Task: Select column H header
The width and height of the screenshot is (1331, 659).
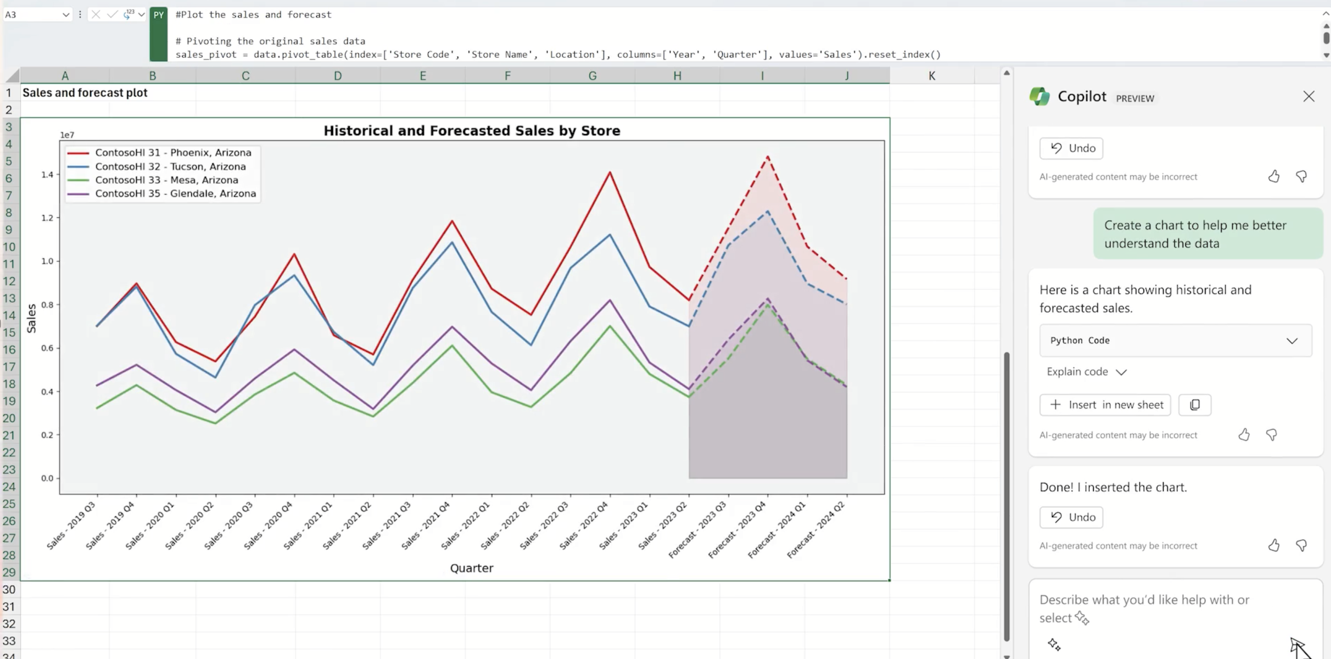Action: point(677,76)
